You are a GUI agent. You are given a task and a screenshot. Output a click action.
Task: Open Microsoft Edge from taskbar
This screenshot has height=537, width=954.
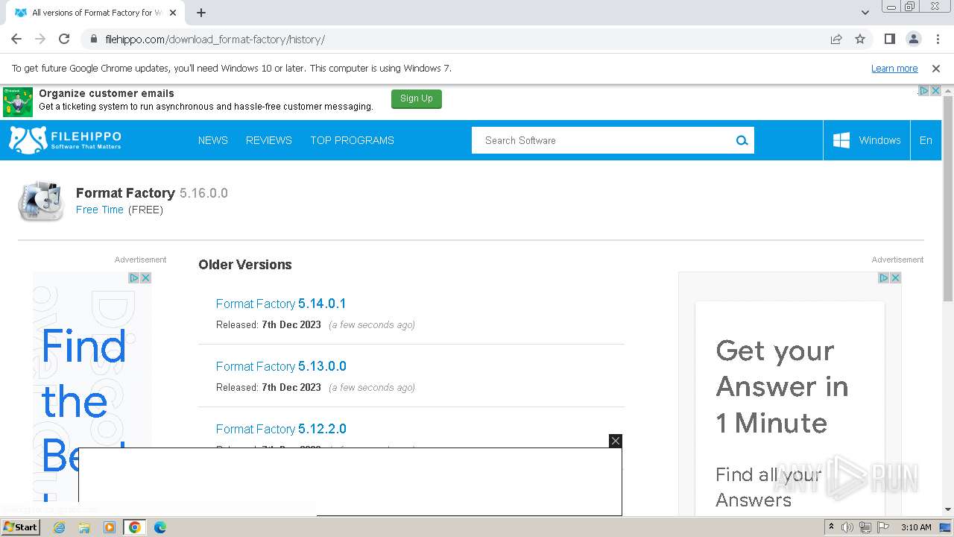pos(160,527)
